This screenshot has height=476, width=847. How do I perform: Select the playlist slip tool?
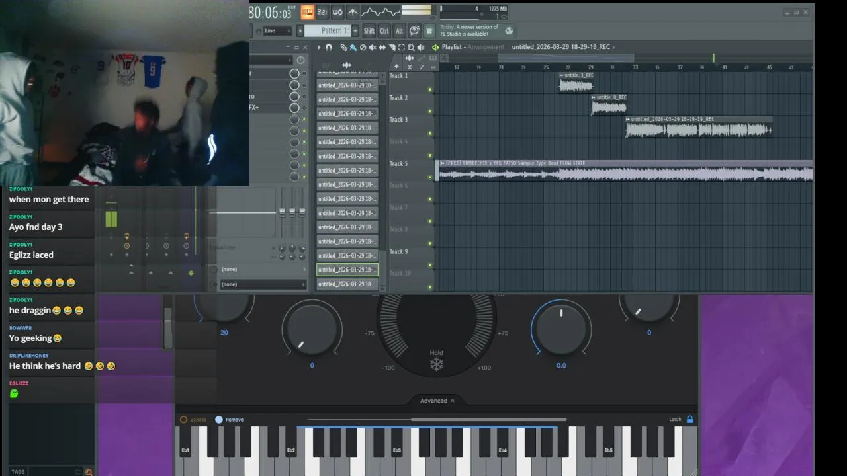coord(382,47)
